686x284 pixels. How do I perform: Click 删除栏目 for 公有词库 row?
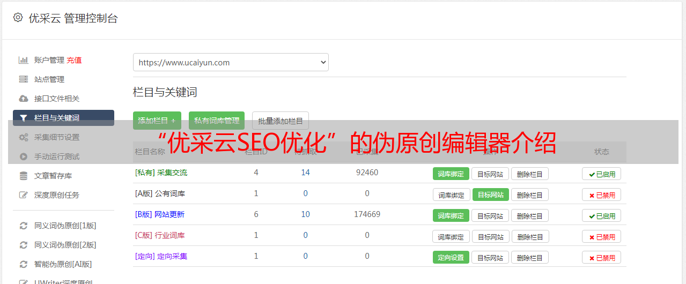click(x=530, y=195)
